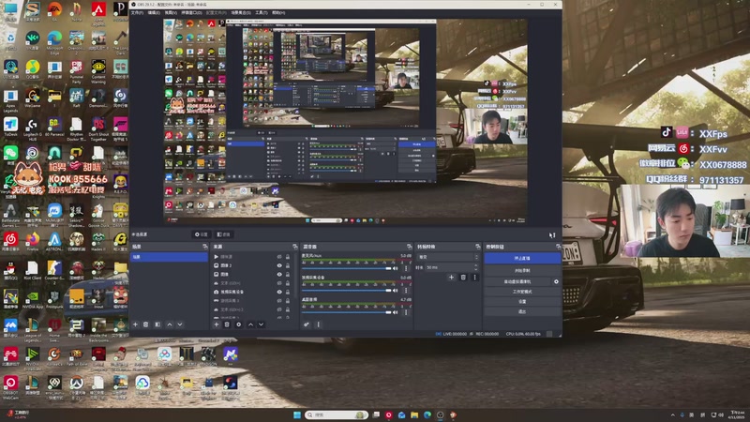
Task: Open transition properties three-dot menu
Action: [x=474, y=277]
